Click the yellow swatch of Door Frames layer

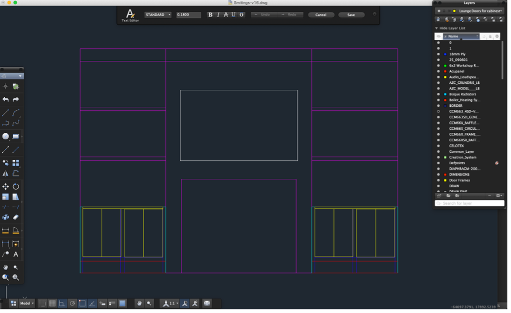point(445,180)
